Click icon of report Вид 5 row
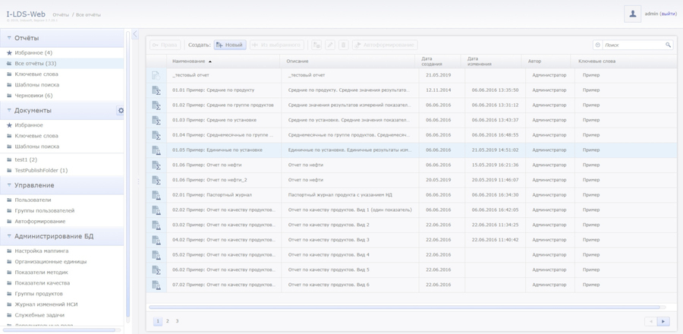The image size is (683, 334). [x=156, y=269]
